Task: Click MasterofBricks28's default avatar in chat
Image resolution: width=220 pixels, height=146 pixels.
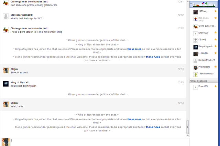Action: pos(6,17)
